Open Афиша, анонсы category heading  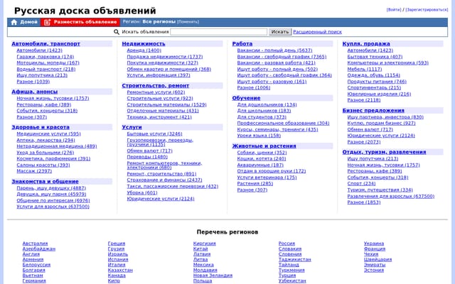(35, 92)
